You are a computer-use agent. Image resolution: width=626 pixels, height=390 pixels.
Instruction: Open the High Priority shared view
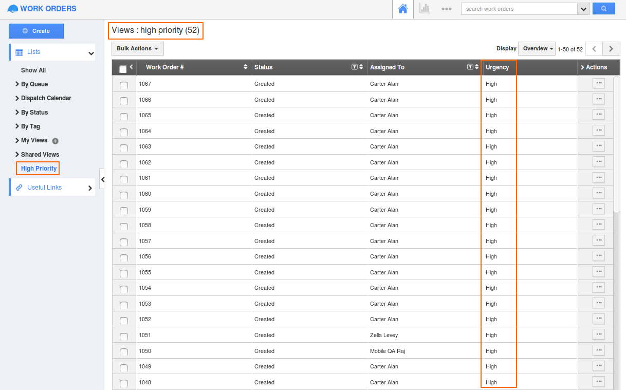tap(39, 169)
